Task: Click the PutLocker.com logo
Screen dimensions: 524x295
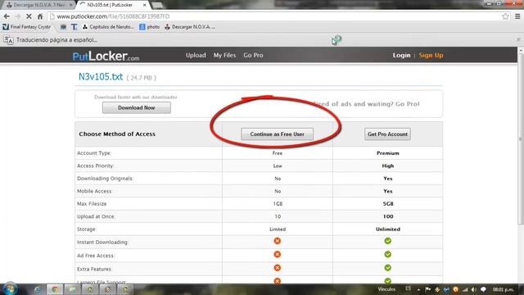Action: tap(106, 56)
